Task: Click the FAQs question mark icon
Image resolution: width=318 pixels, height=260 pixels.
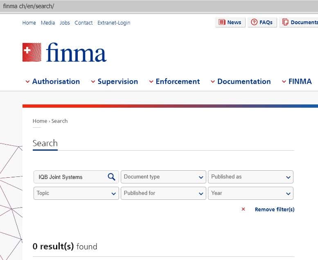Action: [x=254, y=22]
